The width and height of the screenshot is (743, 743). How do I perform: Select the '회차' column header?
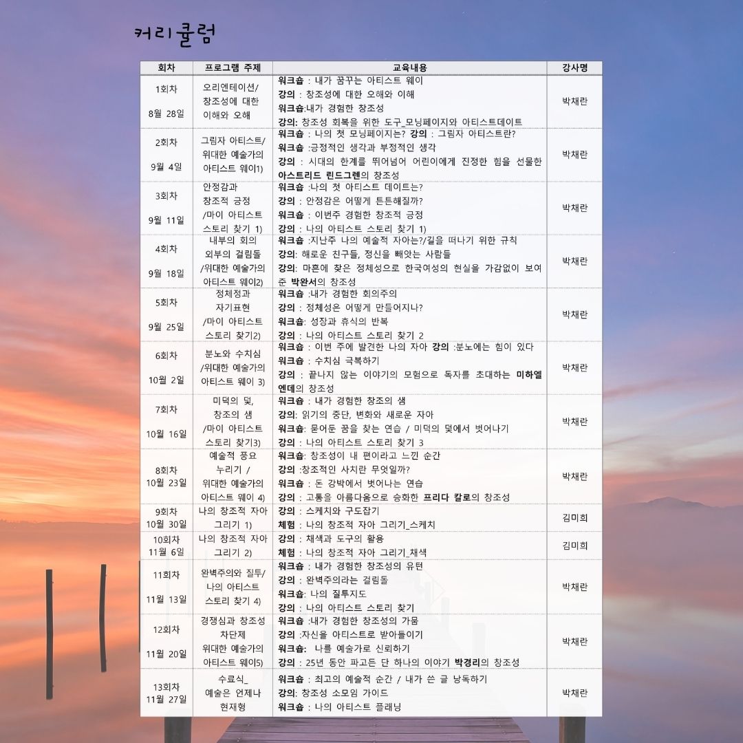166,67
